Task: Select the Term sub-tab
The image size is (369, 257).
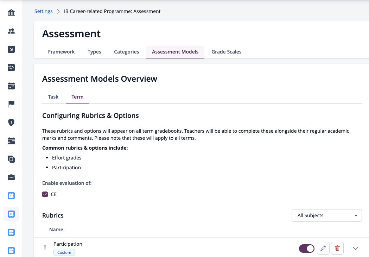Action: pyautogui.click(x=77, y=97)
